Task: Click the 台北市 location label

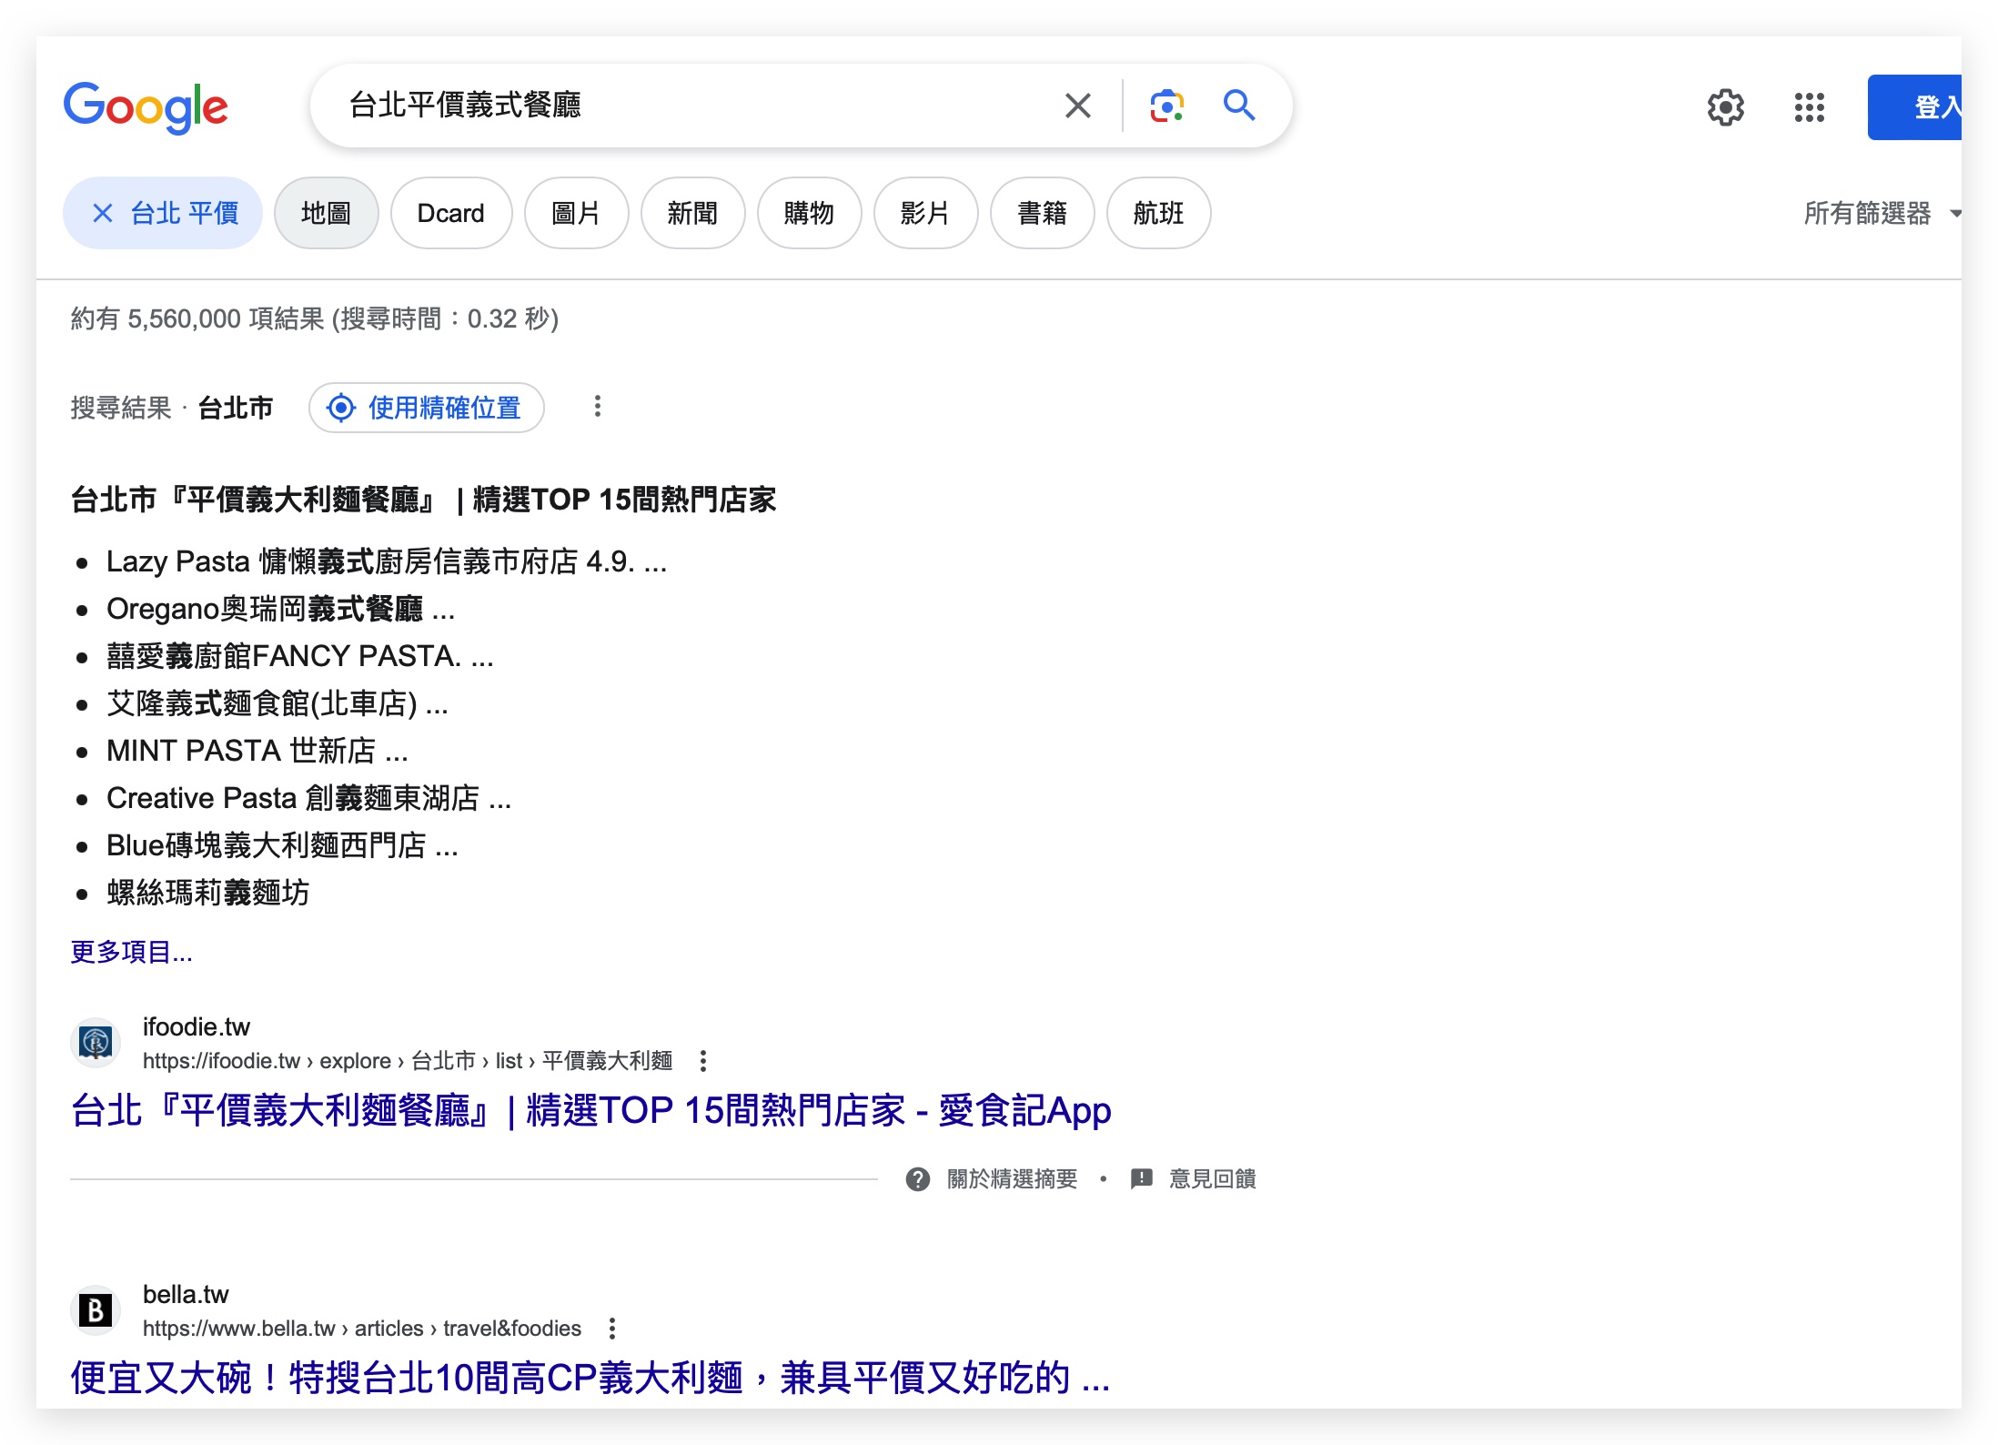Action: [236, 408]
